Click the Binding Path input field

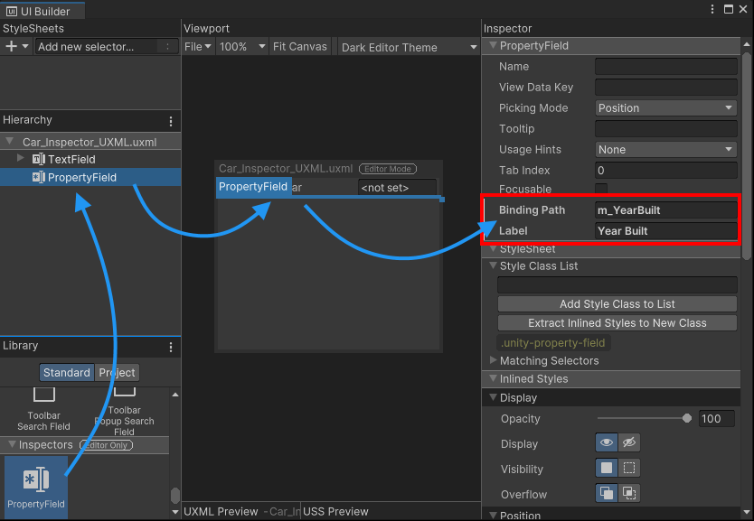pos(665,210)
